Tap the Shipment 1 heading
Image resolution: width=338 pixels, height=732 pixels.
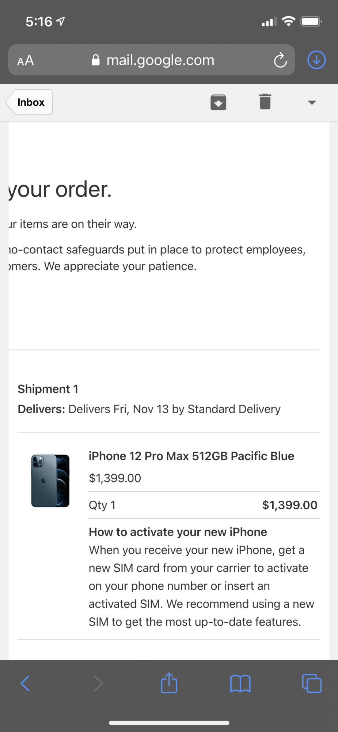(48, 389)
